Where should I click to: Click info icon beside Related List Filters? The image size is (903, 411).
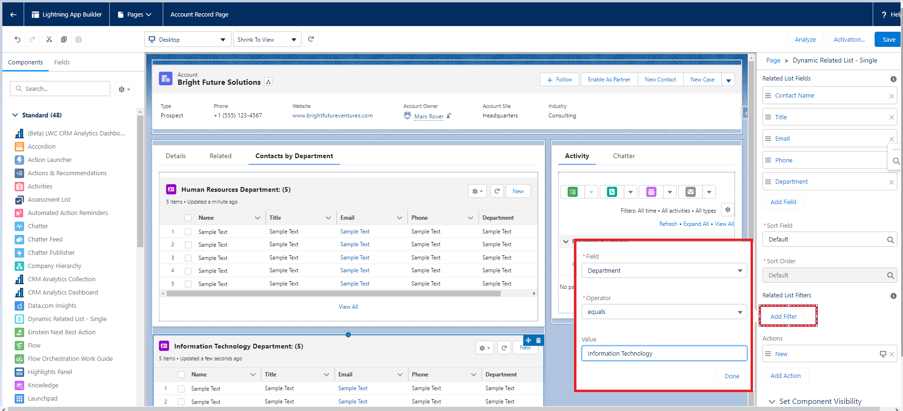pos(893,296)
